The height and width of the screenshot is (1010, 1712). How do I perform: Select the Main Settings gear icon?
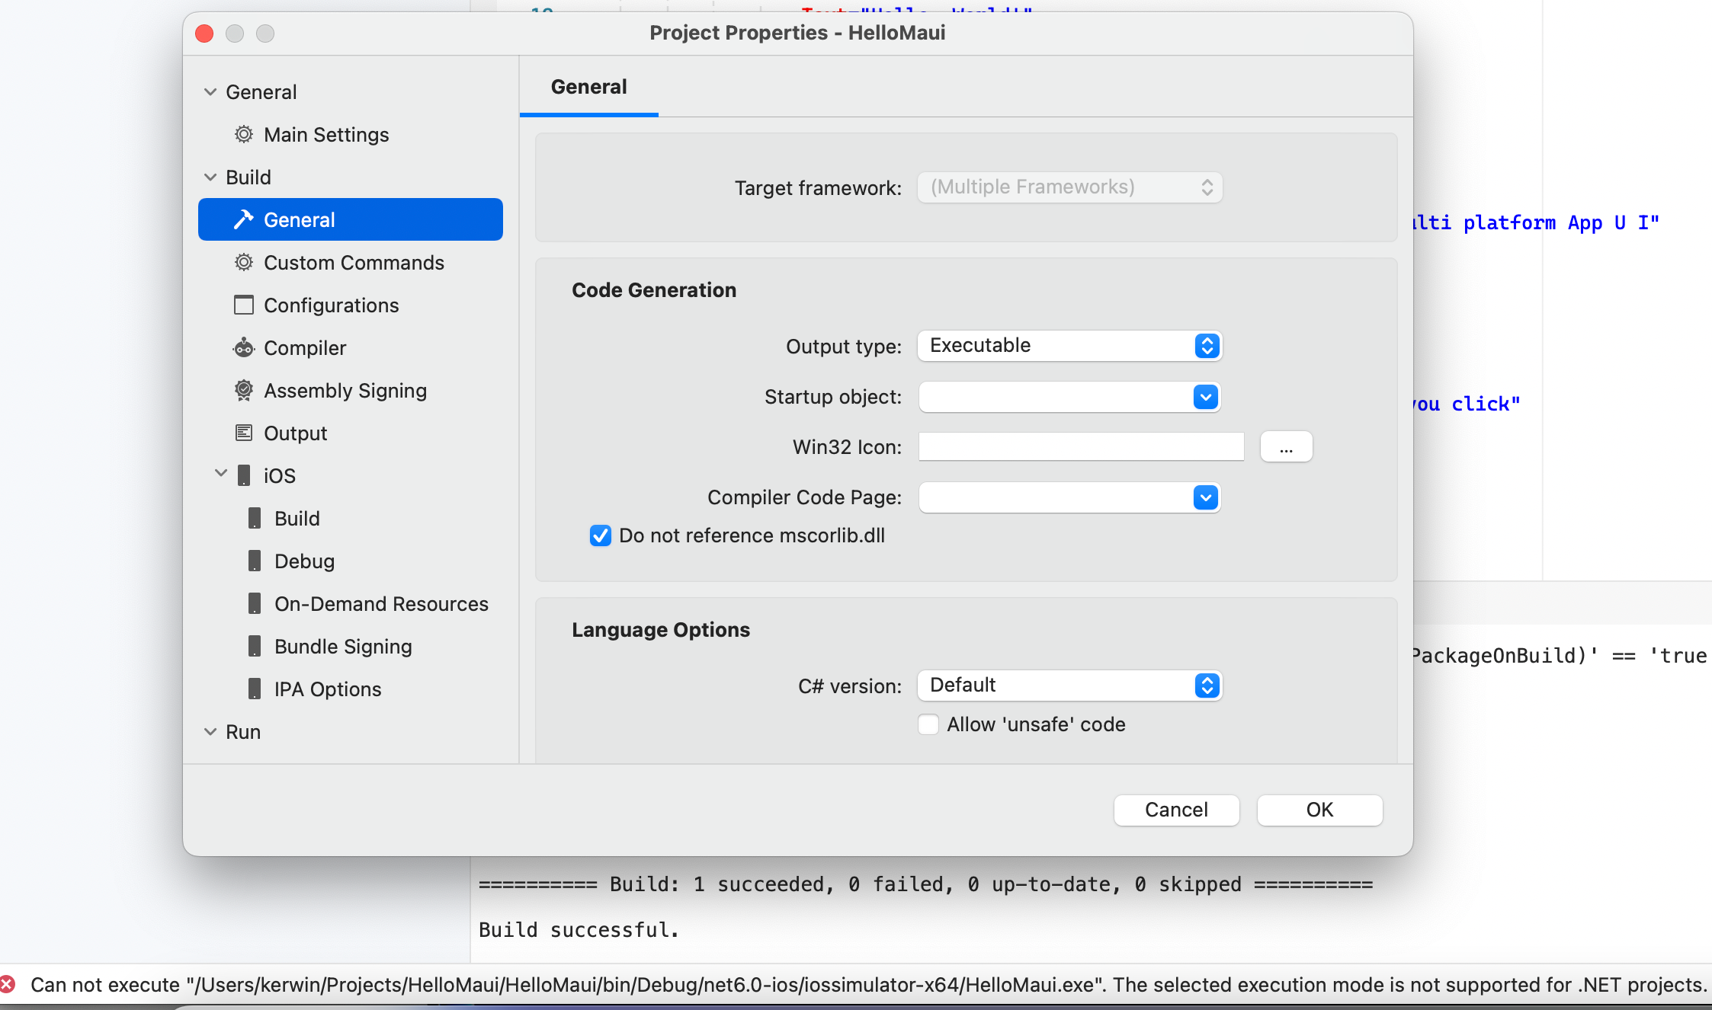(x=244, y=134)
